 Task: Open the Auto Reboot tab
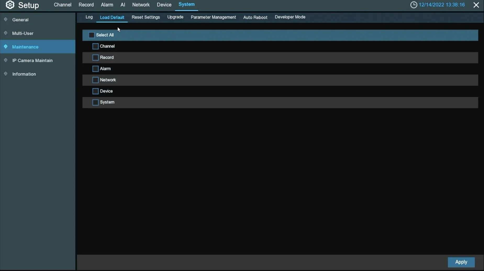[x=255, y=17]
